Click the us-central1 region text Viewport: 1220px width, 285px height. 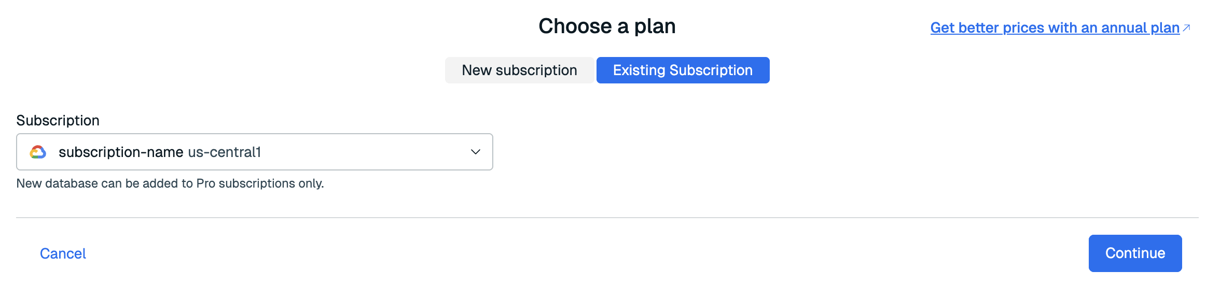pos(224,152)
